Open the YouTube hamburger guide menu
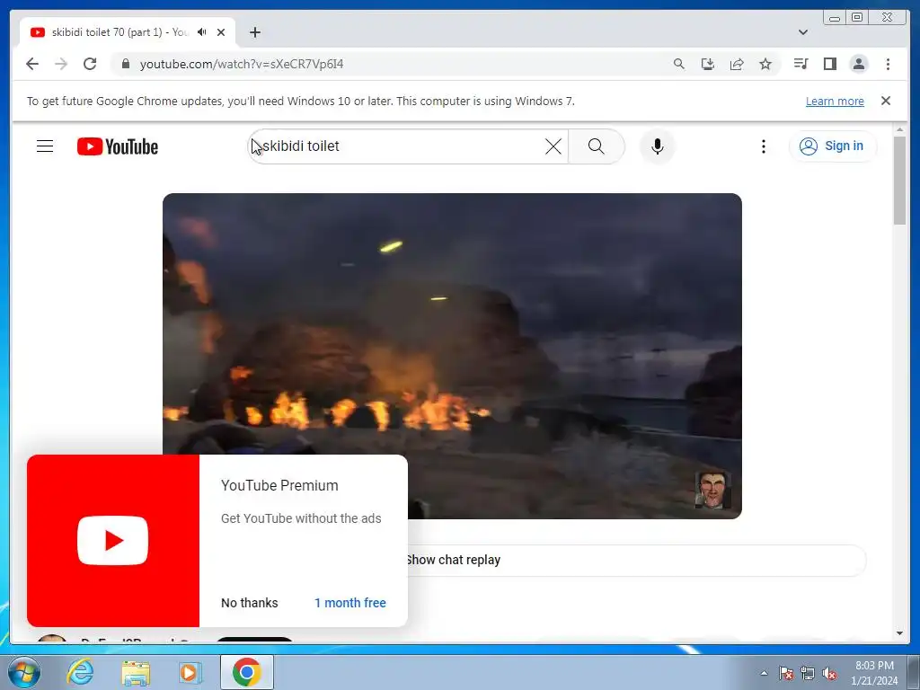The width and height of the screenshot is (920, 690). [x=45, y=146]
